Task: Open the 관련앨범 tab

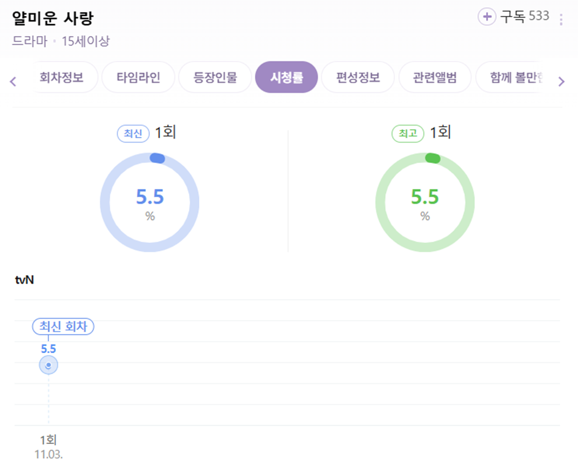Action: coord(435,77)
